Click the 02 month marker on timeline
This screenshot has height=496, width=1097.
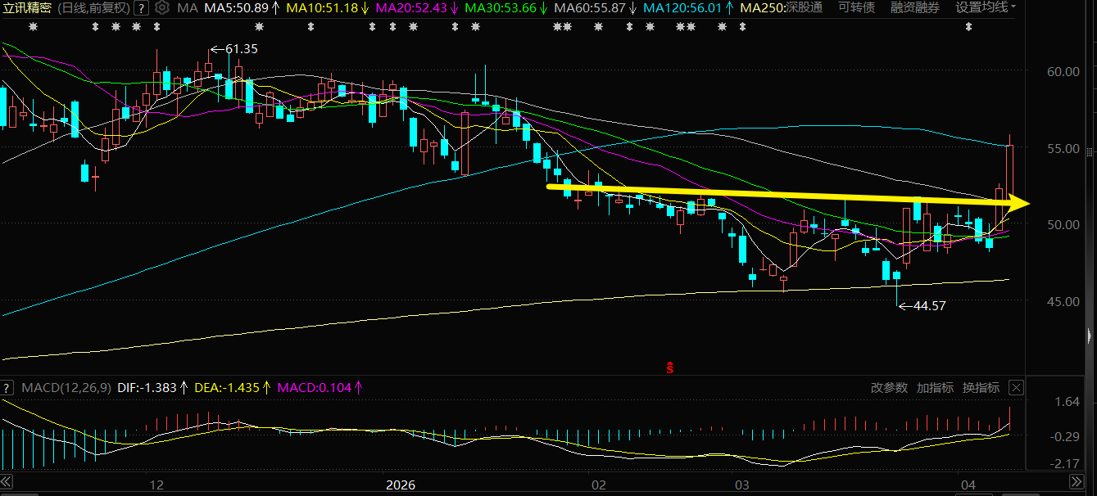599,485
